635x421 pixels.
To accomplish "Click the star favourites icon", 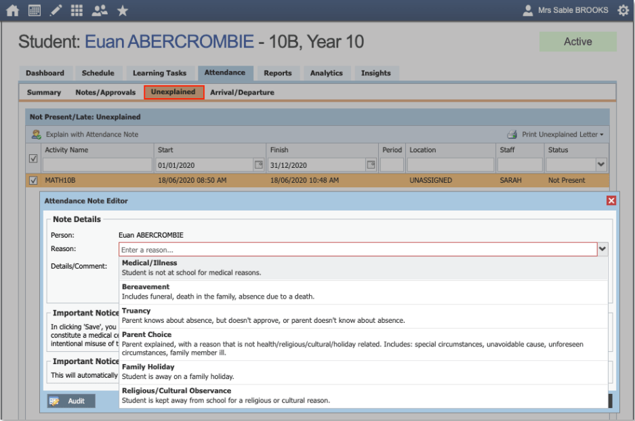I will [x=122, y=10].
